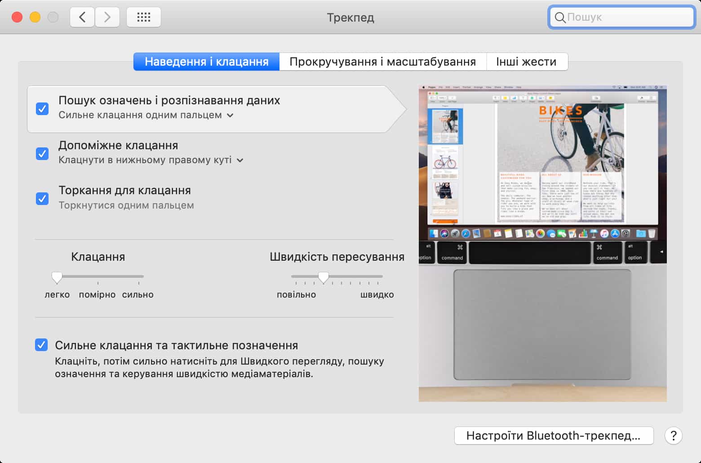Image resolution: width=701 pixels, height=463 pixels.
Task: Click the "Клацання" slider heading
Action: (98, 257)
